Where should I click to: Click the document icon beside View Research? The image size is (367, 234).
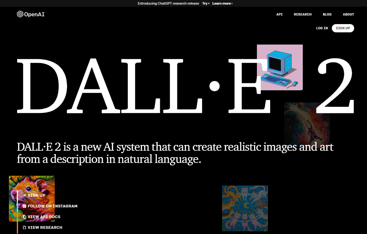pyautogui.click(x=24, y=227)
